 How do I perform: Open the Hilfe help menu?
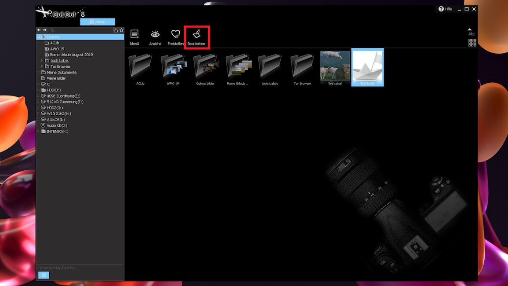point(445,9)
